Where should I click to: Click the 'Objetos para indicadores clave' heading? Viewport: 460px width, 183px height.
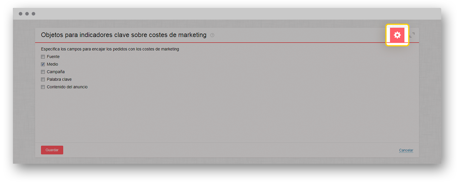pyautogui.click(x=124, y=35)
